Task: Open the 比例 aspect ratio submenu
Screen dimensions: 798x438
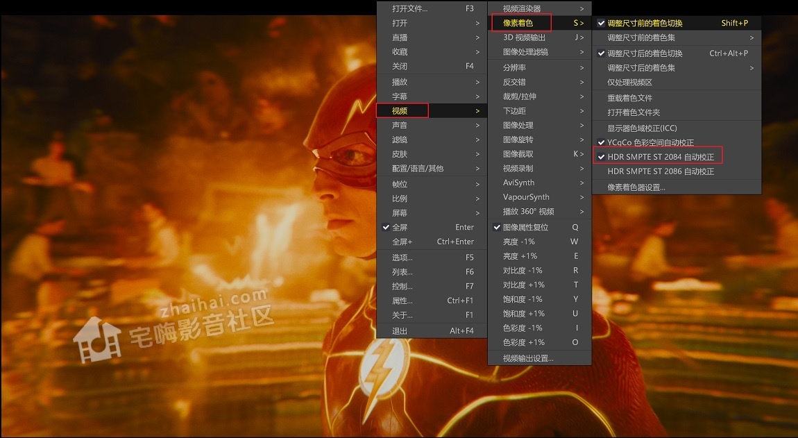Action: [x=432, y=198]
